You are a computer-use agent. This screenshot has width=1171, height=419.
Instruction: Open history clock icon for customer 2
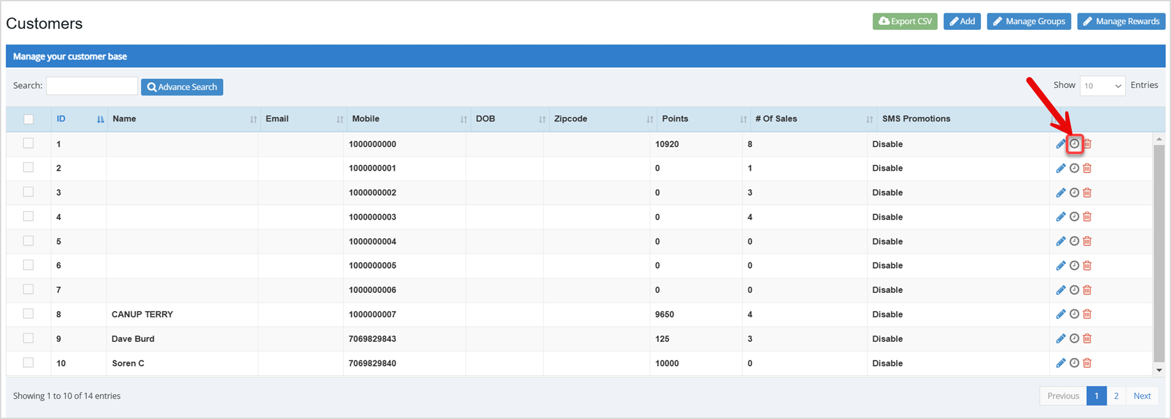(1075, 168)
